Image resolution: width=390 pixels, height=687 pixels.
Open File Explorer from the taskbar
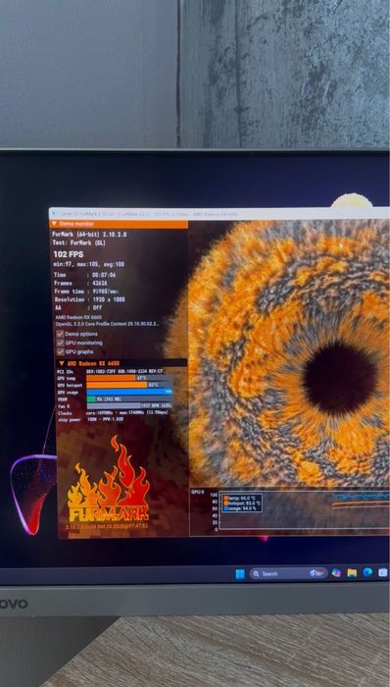point(352,572)
